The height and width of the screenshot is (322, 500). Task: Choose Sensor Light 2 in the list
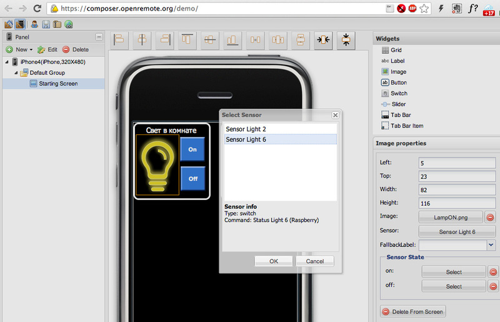tap(280, 129)
